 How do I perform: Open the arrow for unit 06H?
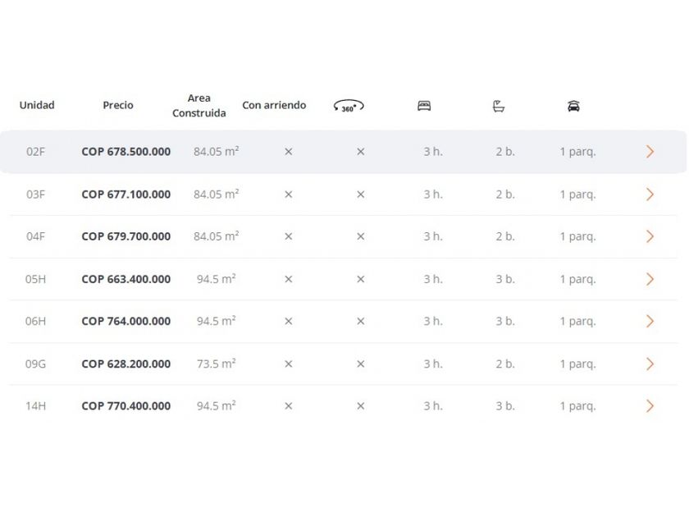[650, 321]
